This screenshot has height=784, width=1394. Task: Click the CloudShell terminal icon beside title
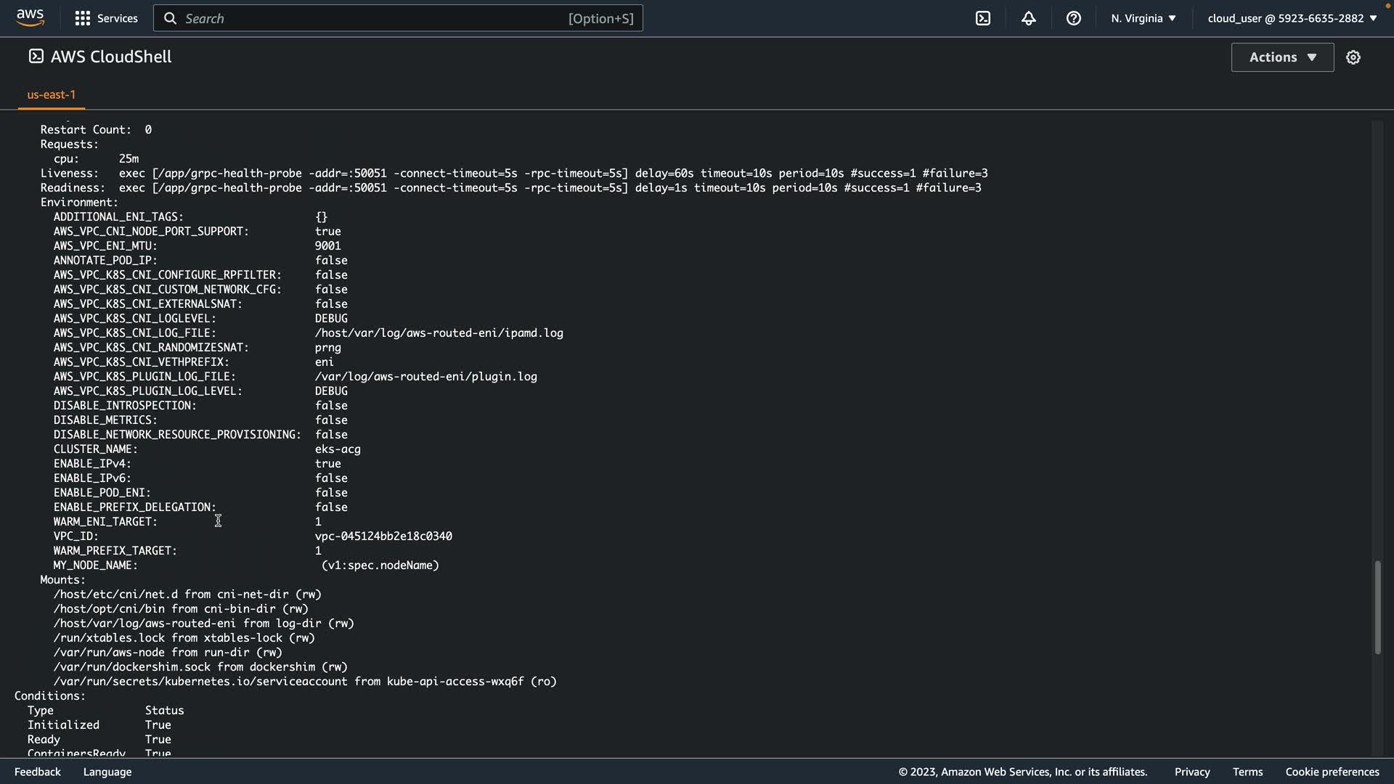tap(36, 57)
